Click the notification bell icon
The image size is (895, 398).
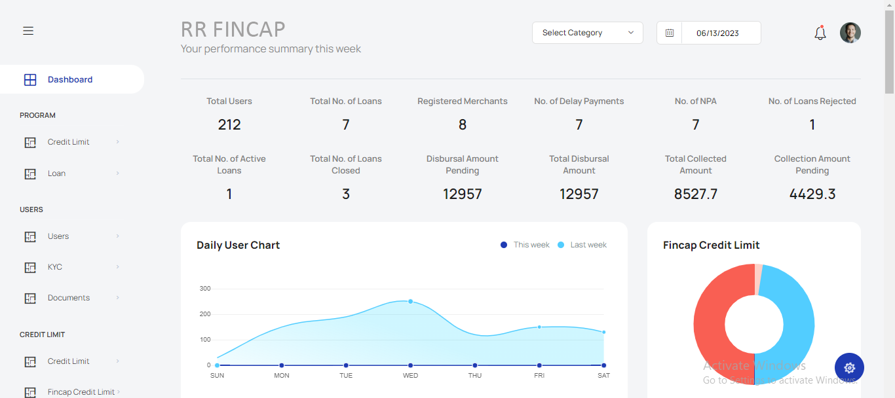[x=820, y=33]
